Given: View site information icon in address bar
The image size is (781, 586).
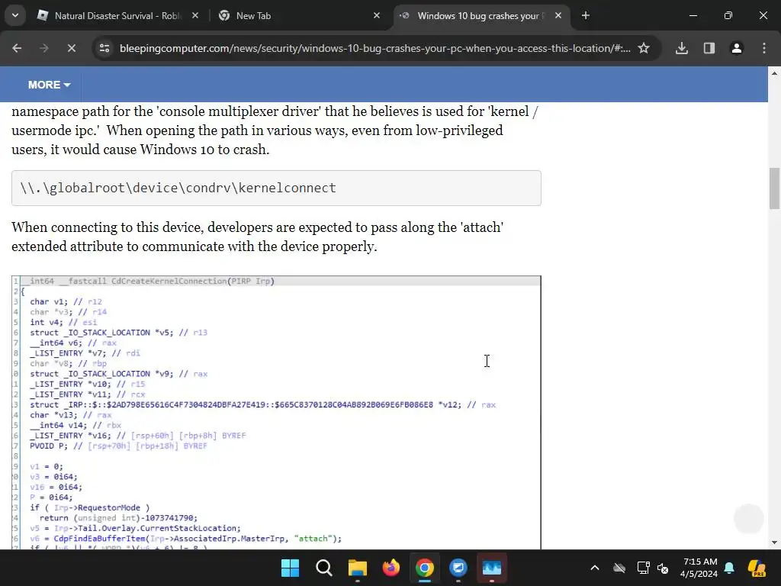Looking at the screenshot, I should coord(104,48).
